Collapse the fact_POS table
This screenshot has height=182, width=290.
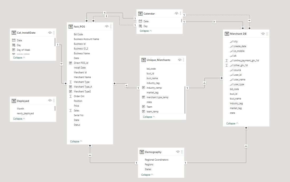pos(76,142)
